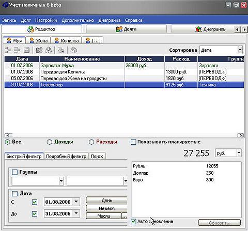Select the Расходы radio button

(91, 142)
